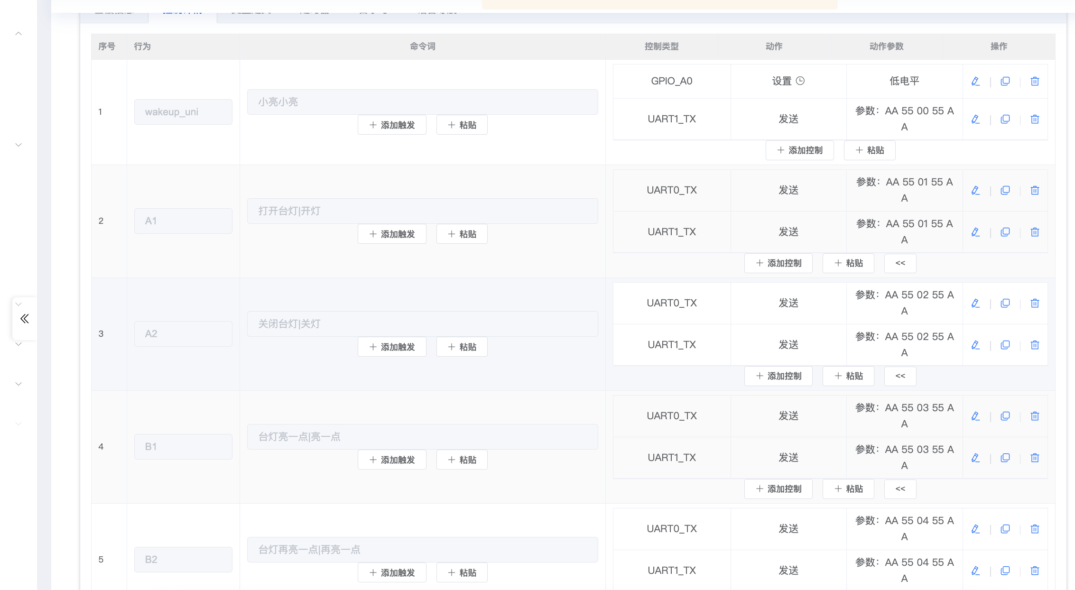1075x590 pixels.
Task: Edit the UART1_TX send action in row 1
Action: click(975, 119)
